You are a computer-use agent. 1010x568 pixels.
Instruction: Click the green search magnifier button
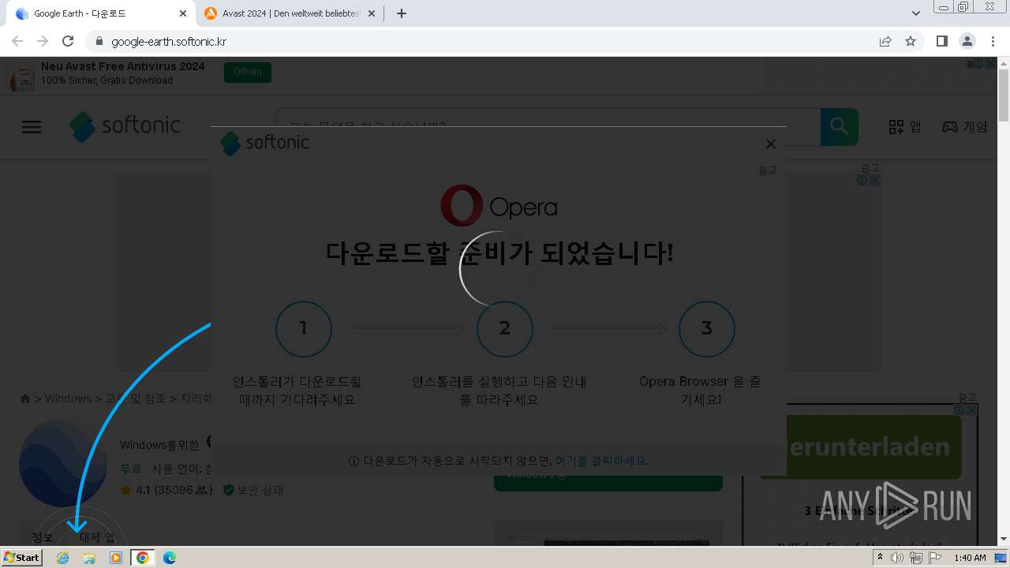pyautogui.click(x=839, y=127)
